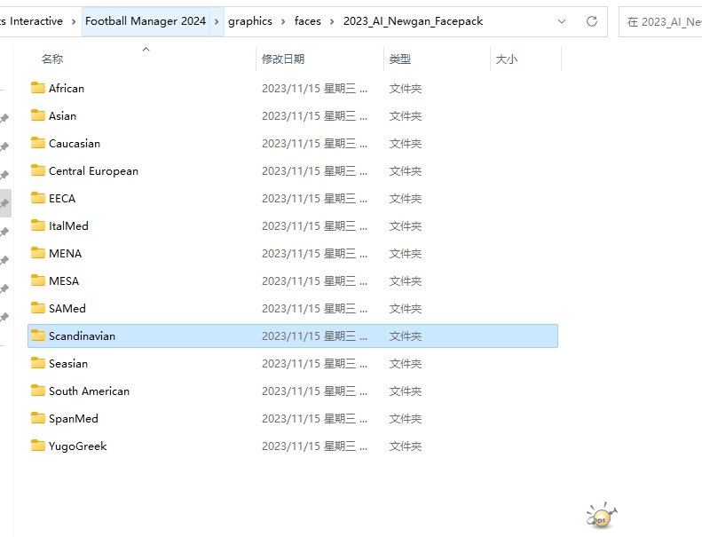This screenshot has width=702, height=537.
Task: Click the MENA folder icon
Action: (38, 253)
